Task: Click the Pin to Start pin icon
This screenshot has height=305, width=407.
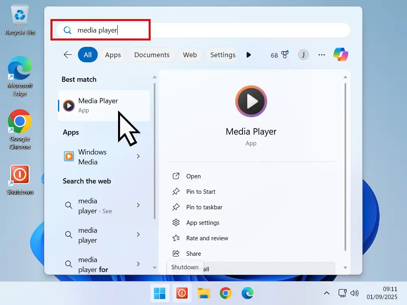Action: pyautogui.click(x=176, y=192)
